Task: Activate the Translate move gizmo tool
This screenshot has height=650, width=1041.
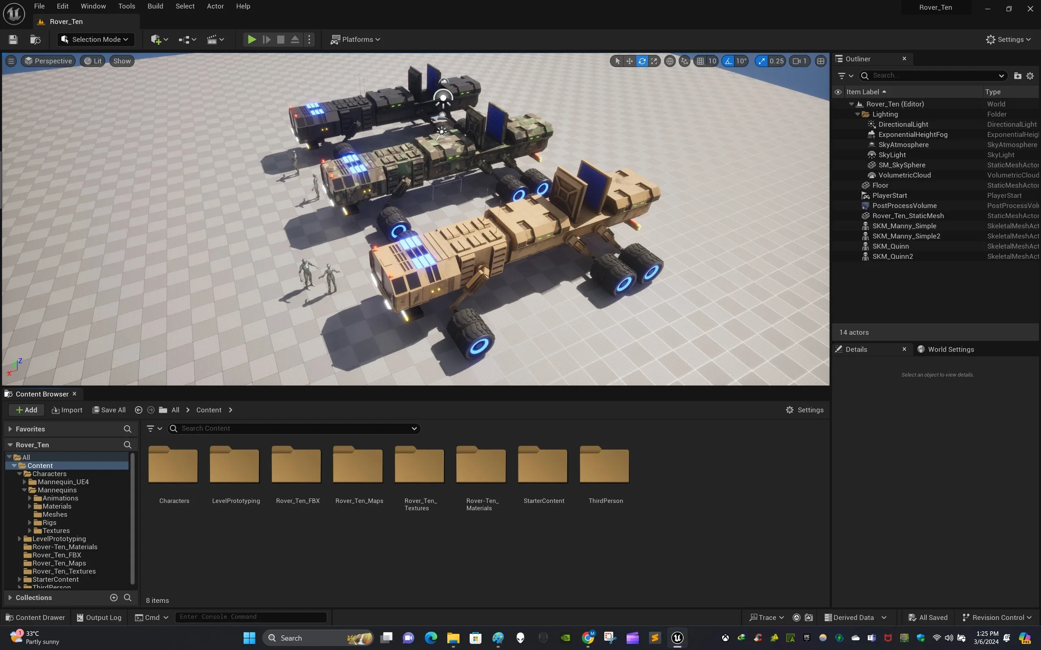Action: pyautogui.click(x=629, y=61)
